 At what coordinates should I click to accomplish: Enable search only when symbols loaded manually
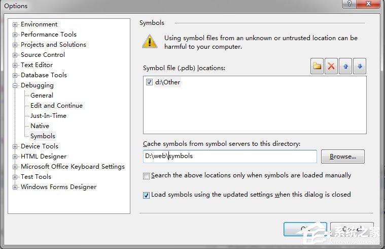(146, 176)
